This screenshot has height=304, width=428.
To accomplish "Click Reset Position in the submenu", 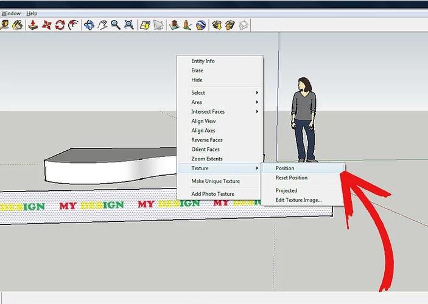I will [291, 178].
